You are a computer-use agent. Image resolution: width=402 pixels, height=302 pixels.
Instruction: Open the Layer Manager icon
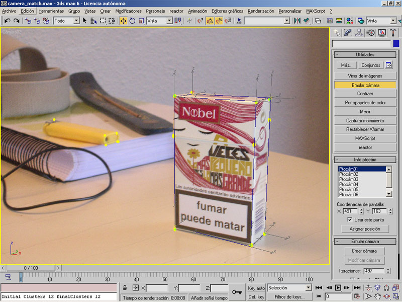tap(318, 21)
